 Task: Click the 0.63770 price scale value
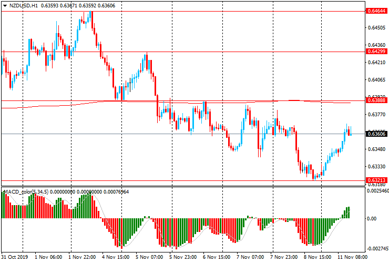point(376,114)
